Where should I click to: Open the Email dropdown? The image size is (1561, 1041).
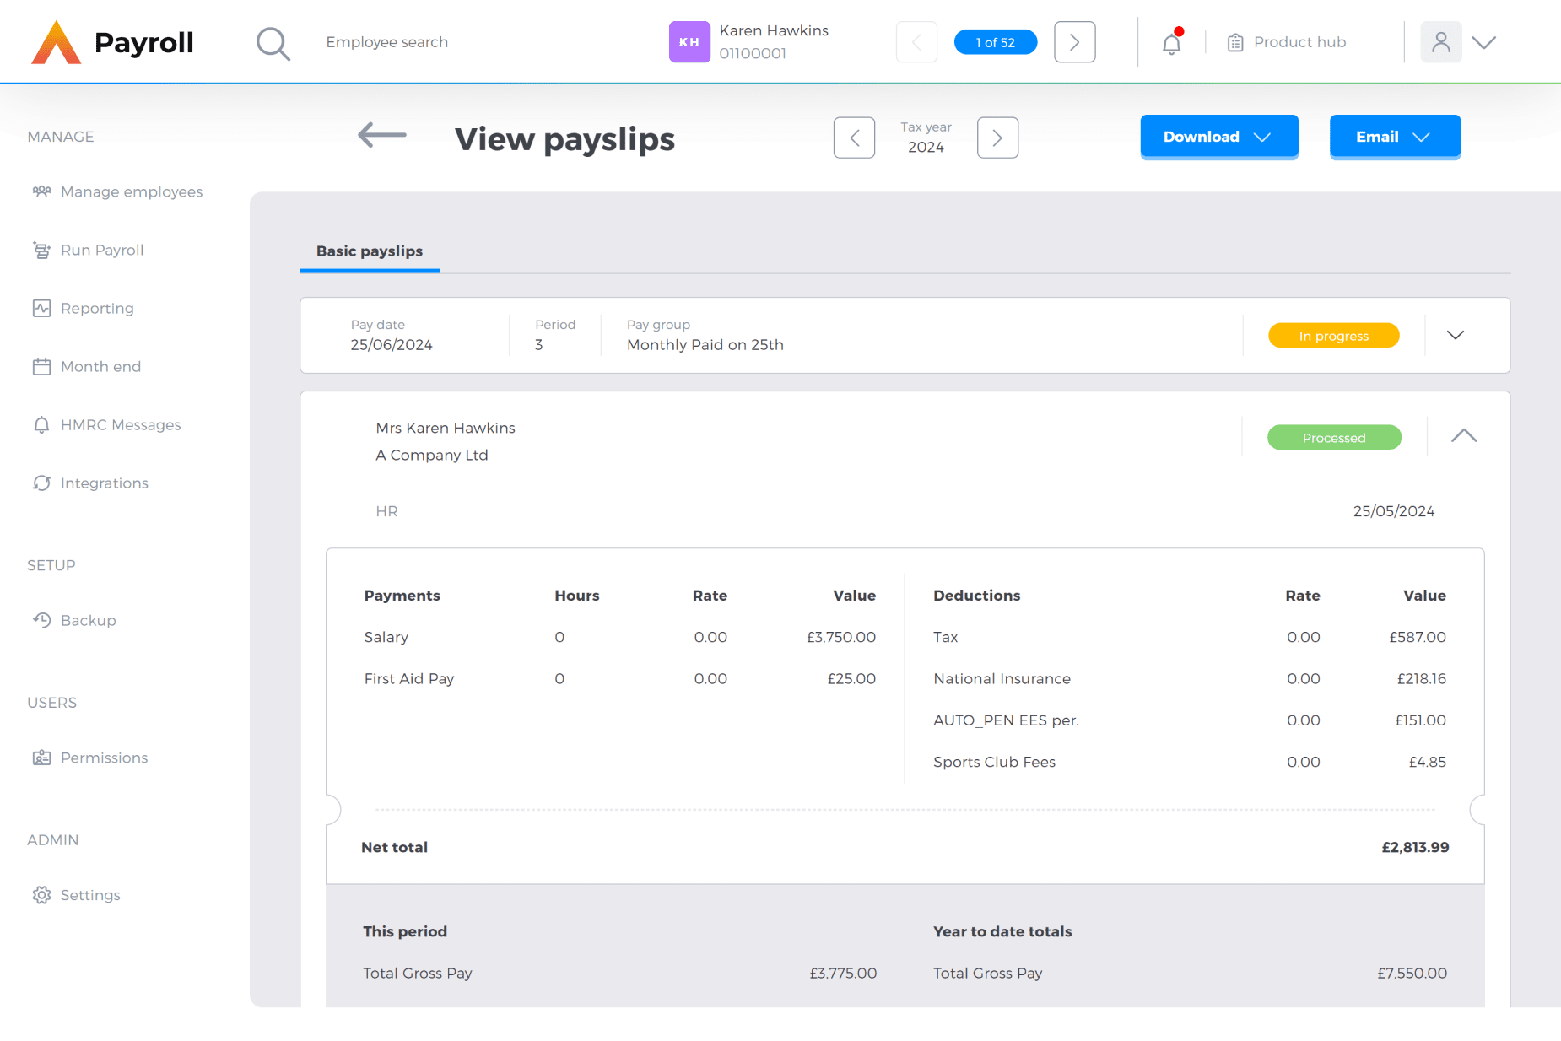click(x=1394, y=137)
